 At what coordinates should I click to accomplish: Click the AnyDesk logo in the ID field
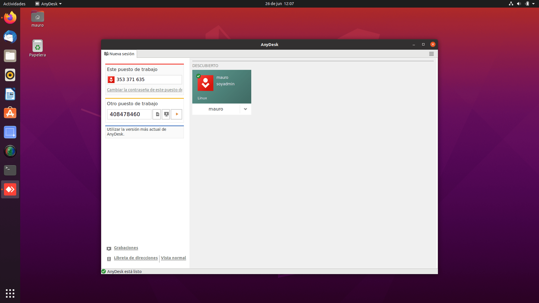tap(111, 79)
